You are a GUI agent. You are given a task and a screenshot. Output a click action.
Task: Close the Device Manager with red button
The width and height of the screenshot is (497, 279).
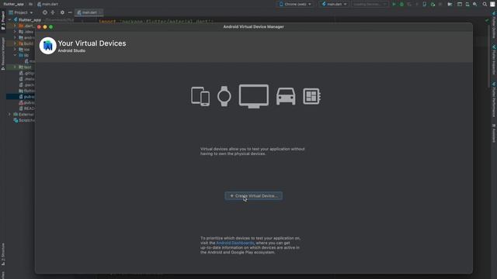pos(40,27)
